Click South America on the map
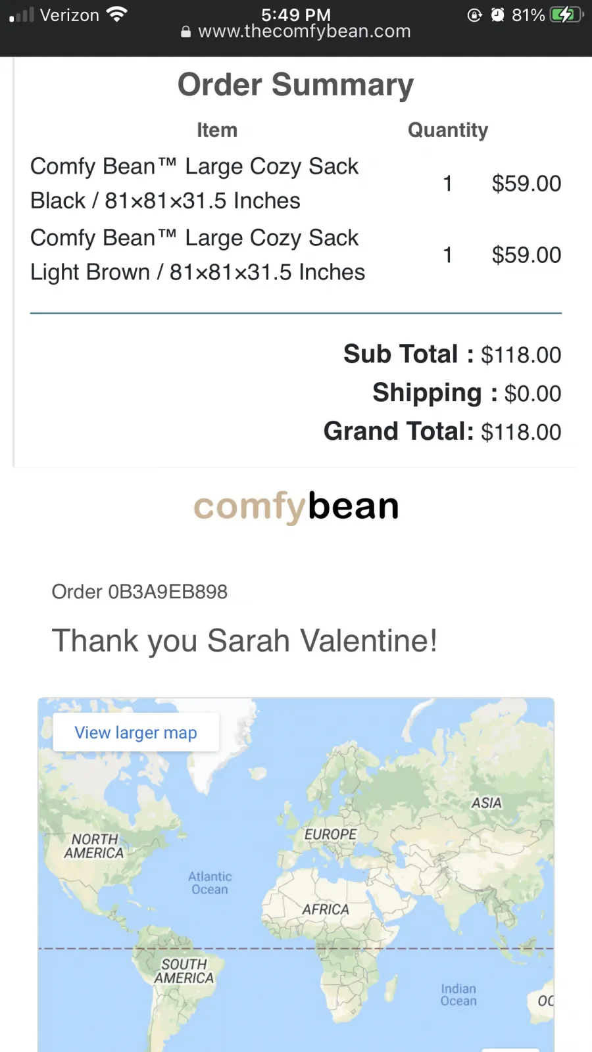This screenshot has width=592, height=1052. tap(184, 971)
